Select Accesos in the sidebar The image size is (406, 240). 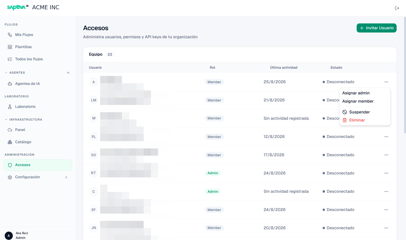[38, 165]
